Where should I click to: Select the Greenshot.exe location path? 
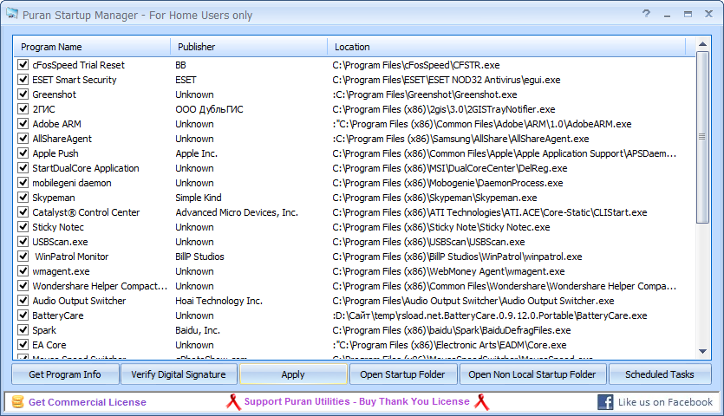(x=425, y=94)
